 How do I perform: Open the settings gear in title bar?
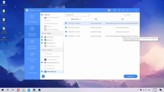115,10
